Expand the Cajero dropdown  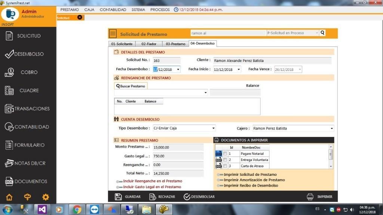coord(331,128)
